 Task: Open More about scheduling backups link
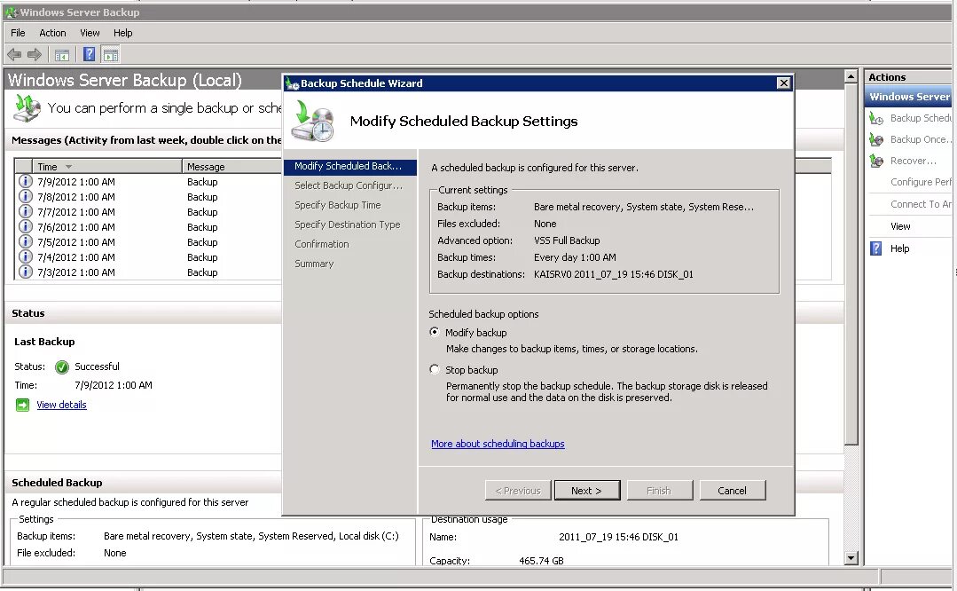[498, 444]
